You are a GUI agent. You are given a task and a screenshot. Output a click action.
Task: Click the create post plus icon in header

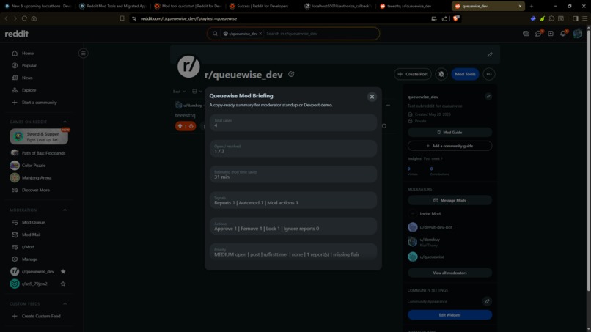coord(551,34)
